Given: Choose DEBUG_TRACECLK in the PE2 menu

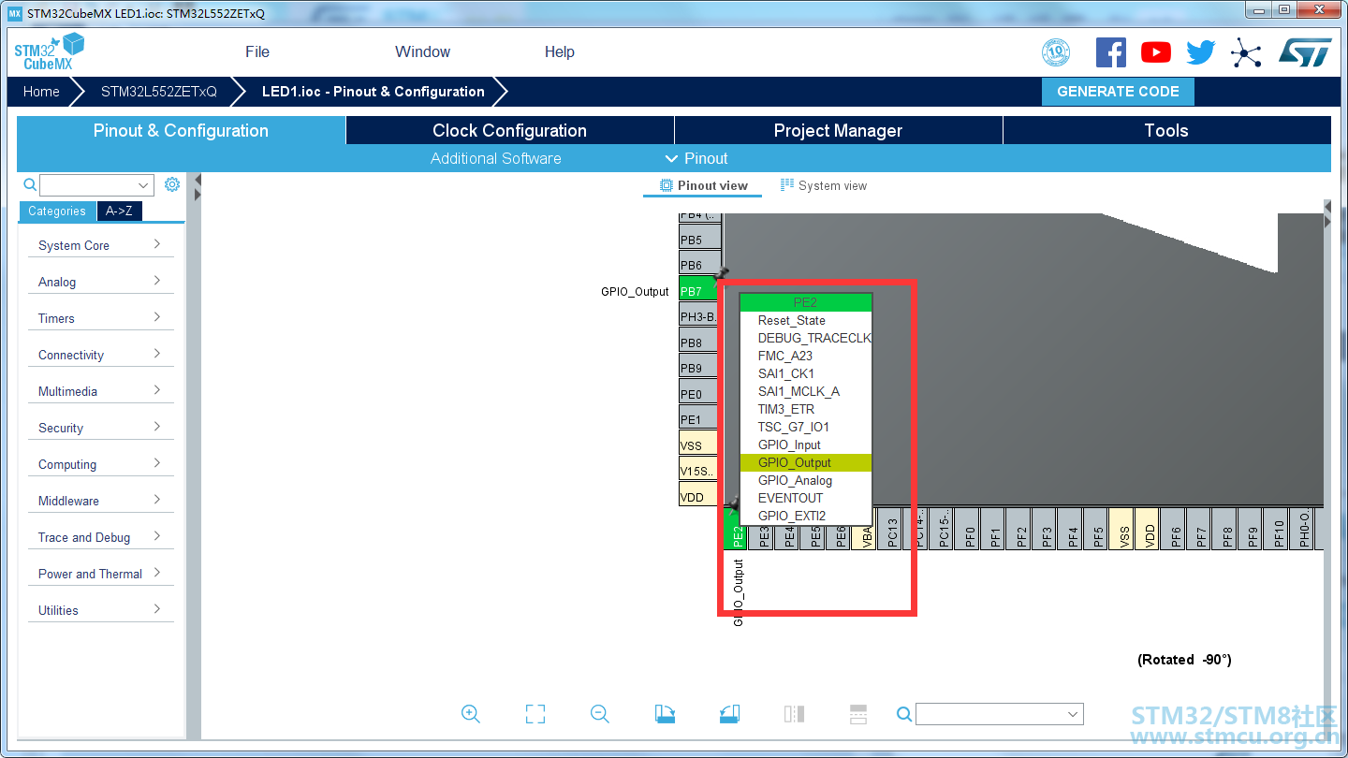Looking at the screenshot, I should (806, 338).
